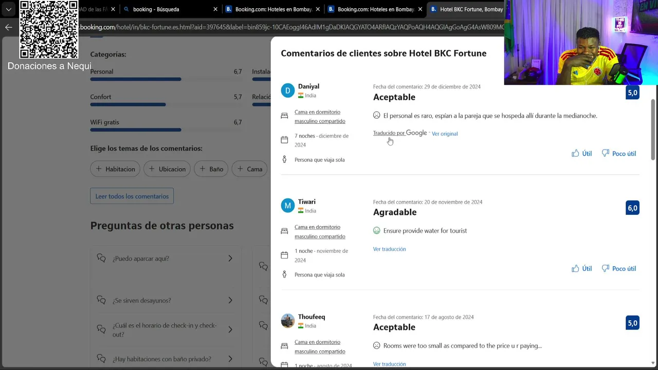658x370 pixels.
Task: Expand '¿Se sirven desayunos?' question
Action: click(x=165, y=301)
